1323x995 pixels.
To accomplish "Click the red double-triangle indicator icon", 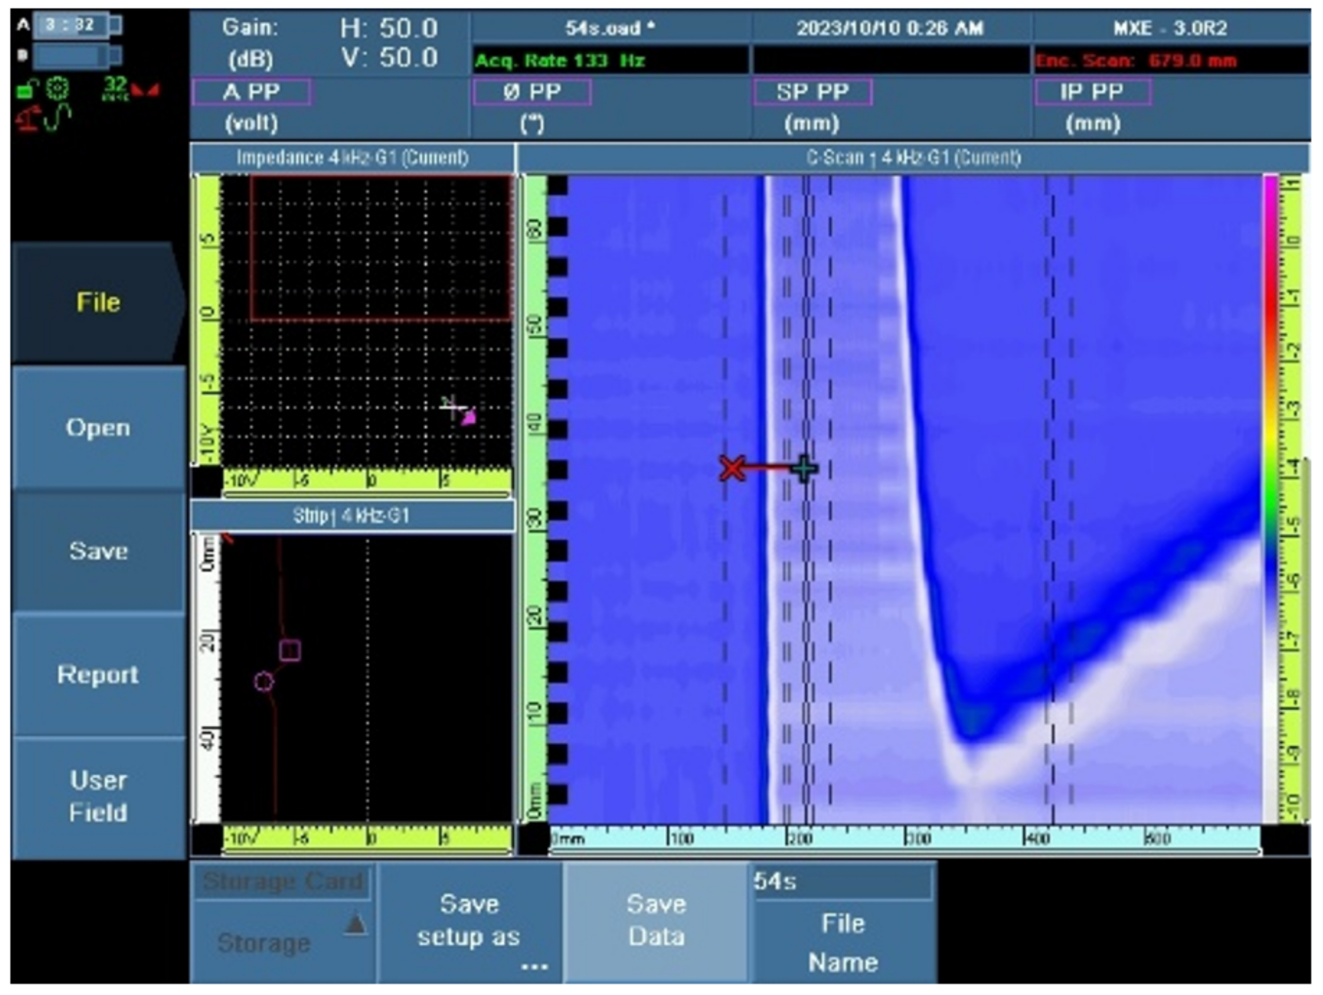I will (145, 90).
